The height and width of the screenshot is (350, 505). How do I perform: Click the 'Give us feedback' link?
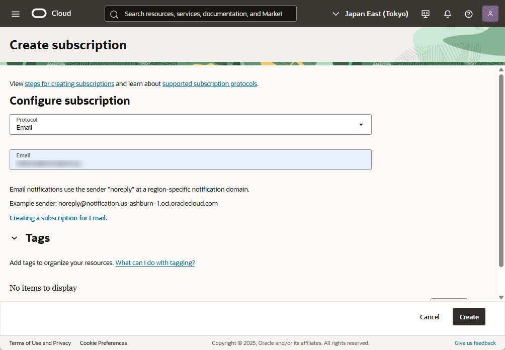(x=475, y=343)
